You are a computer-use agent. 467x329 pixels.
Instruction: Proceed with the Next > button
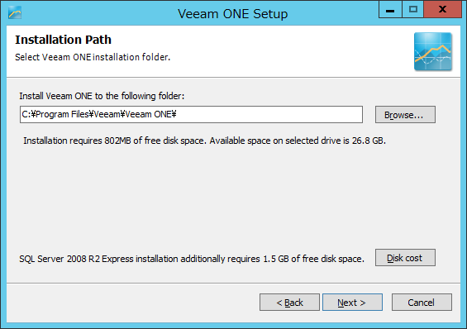(352, 303)
